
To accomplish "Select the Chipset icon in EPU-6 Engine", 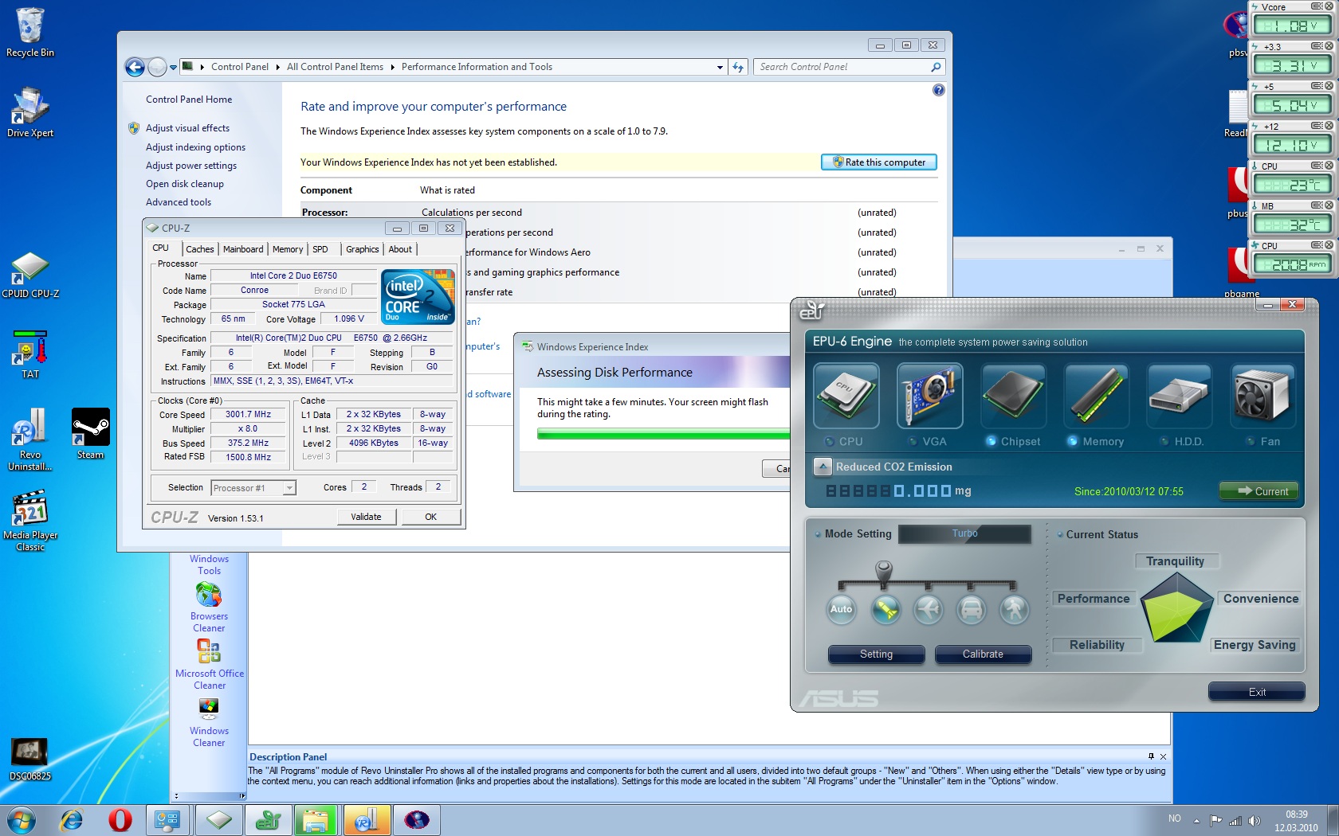I will pyautogui.click(x=1013, y=396).
